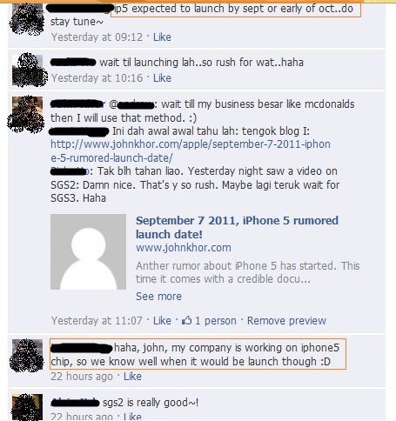
Task: Open avatar of the 'ip5 expected to launch' commenter
Action: tap(27, 19)
